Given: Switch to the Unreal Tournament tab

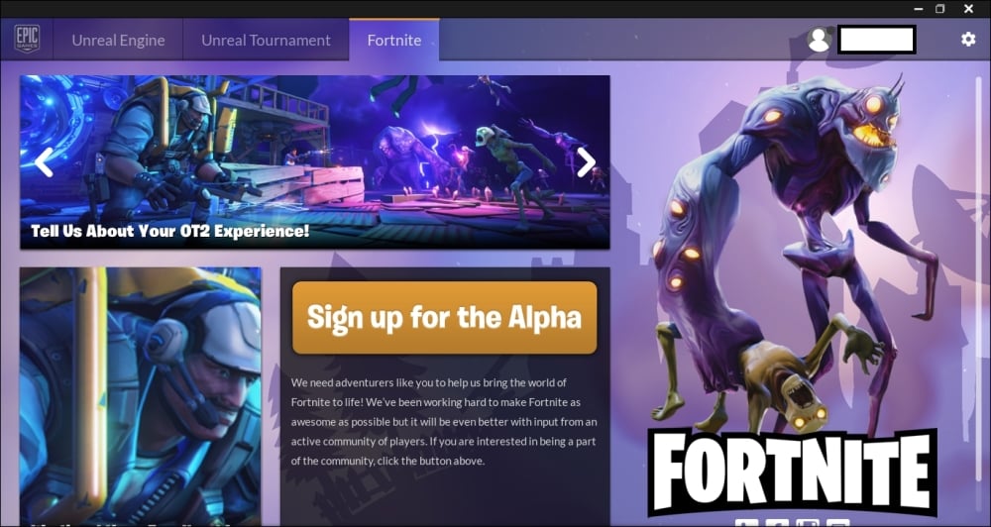Looking at the screenshot, I should tap(266, 40).
